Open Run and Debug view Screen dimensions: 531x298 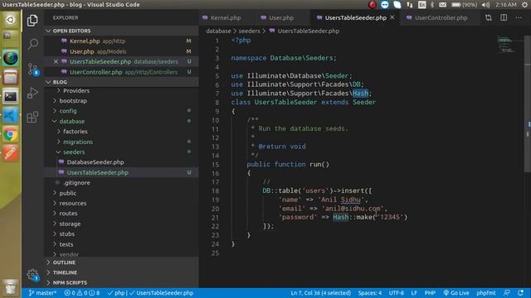(32, 93)
